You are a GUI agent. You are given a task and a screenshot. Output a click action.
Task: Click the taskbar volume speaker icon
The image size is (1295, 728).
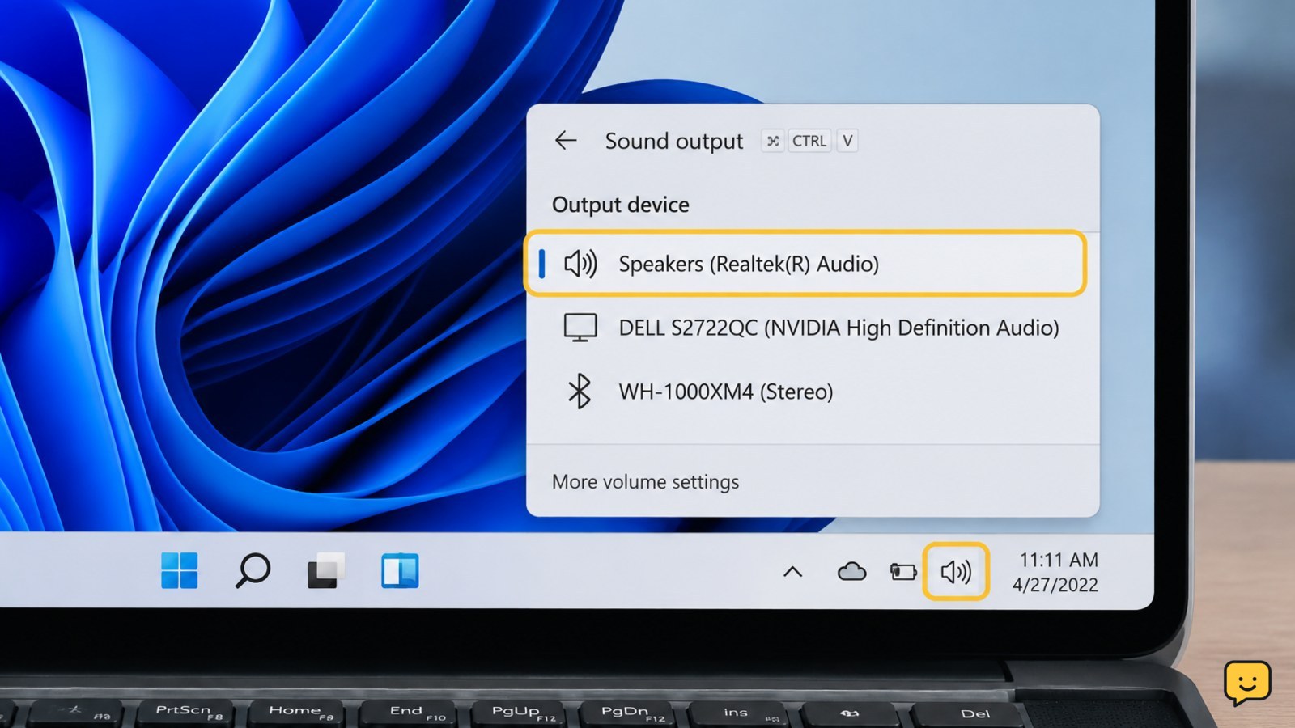click(x=956, y=572)
